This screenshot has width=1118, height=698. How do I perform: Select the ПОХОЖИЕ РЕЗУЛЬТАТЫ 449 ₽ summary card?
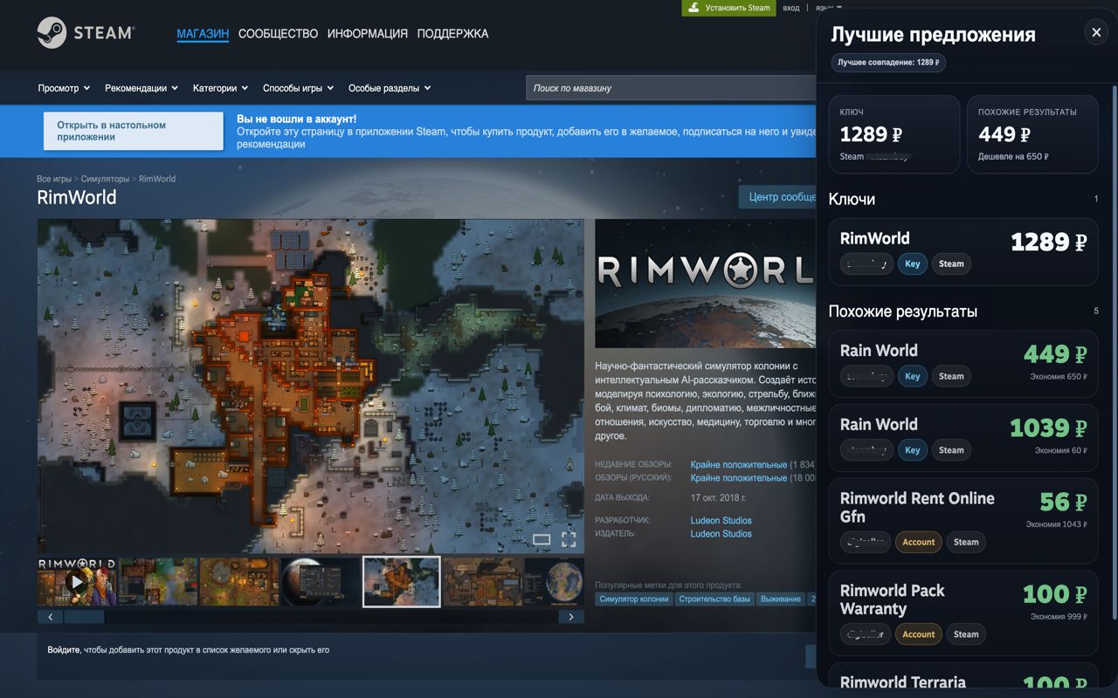[x=1032, y=134]
